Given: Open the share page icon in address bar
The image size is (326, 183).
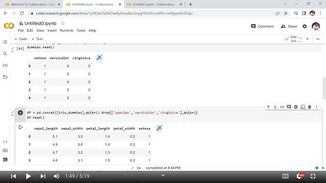Looking at the screenshot, I should click(x=277, y=13).
